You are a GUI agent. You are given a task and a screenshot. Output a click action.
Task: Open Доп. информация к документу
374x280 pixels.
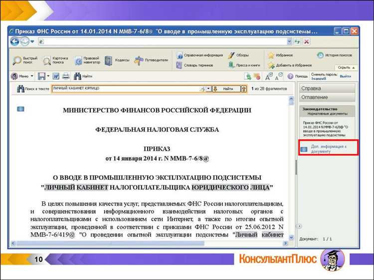coord(328,149)
